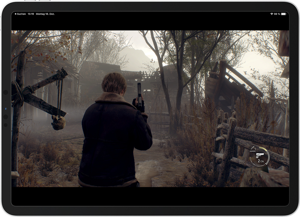300x217 pixels.
Task: Tap the 15:19 clock in status bar
Action: [x=31, y=14]
